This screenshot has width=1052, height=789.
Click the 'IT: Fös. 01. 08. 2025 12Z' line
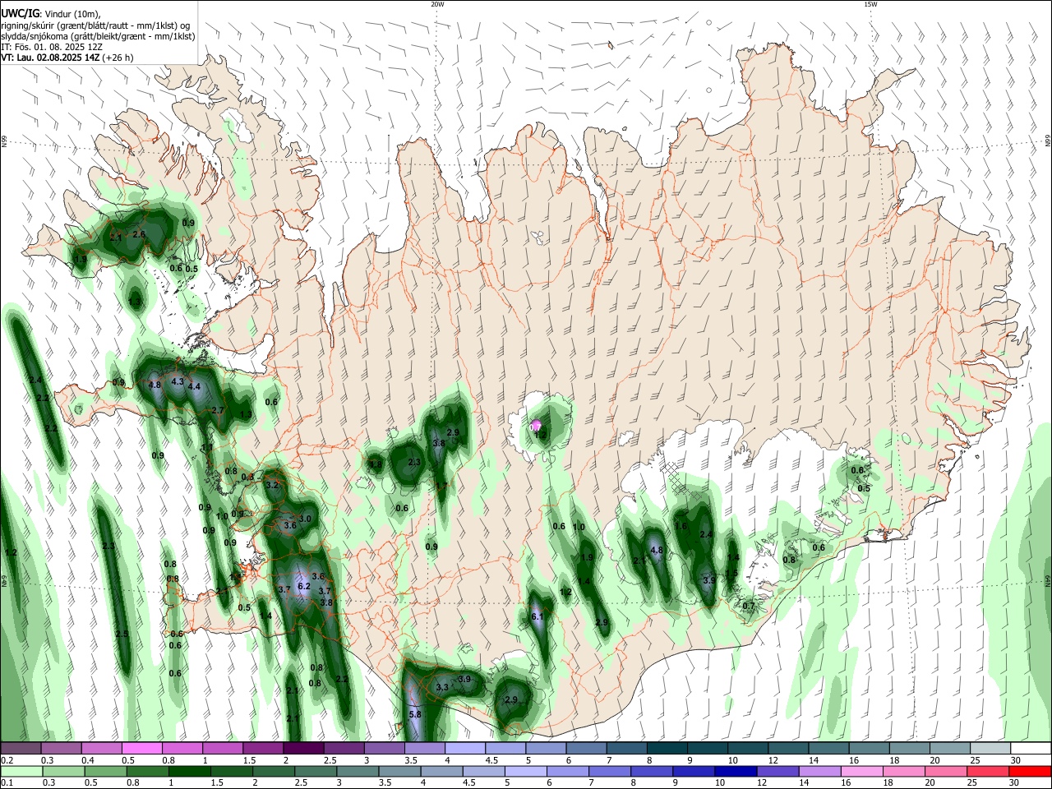tap(52, 47)
